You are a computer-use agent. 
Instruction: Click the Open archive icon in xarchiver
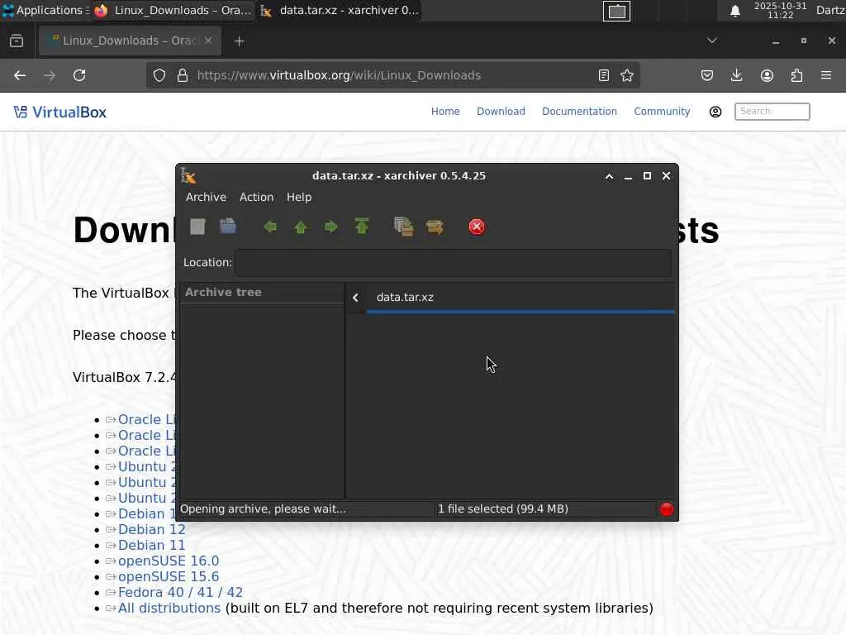coord(228,227)
